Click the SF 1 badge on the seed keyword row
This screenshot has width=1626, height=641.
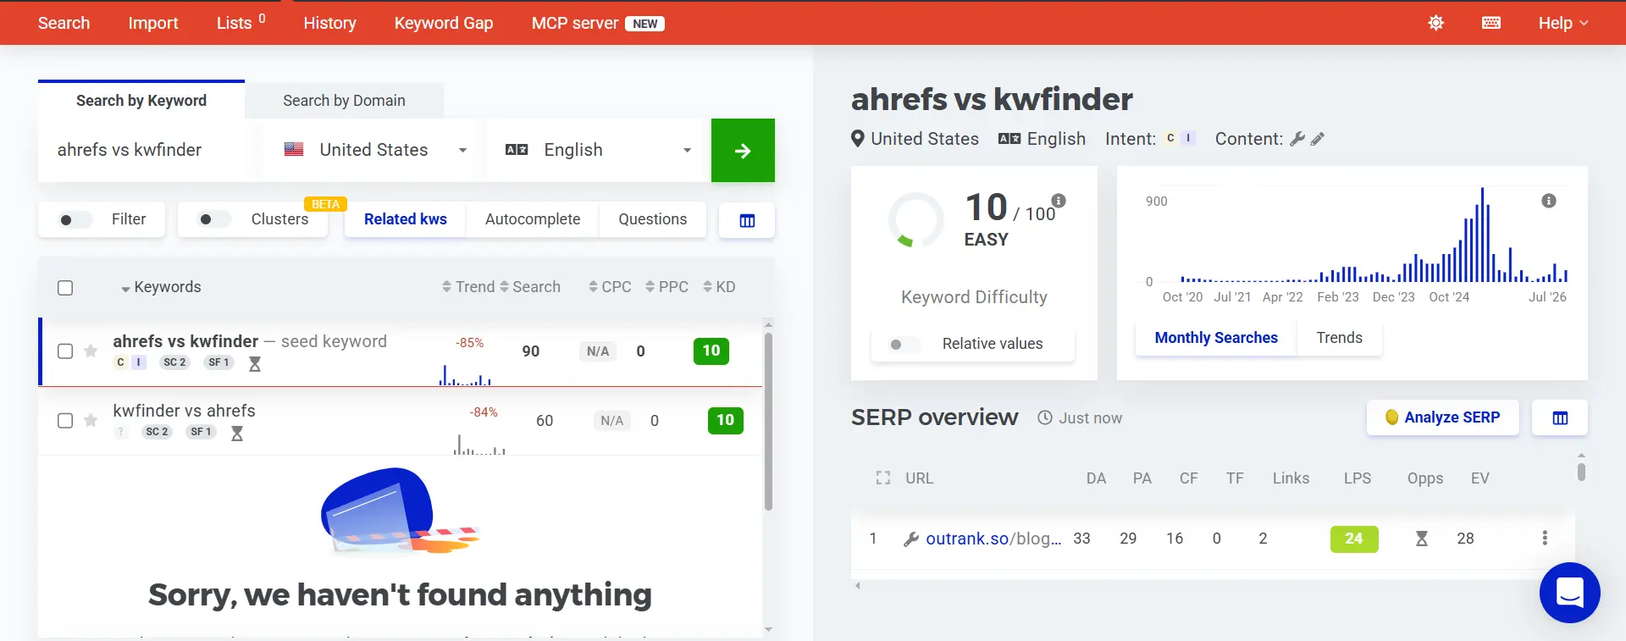218,362
